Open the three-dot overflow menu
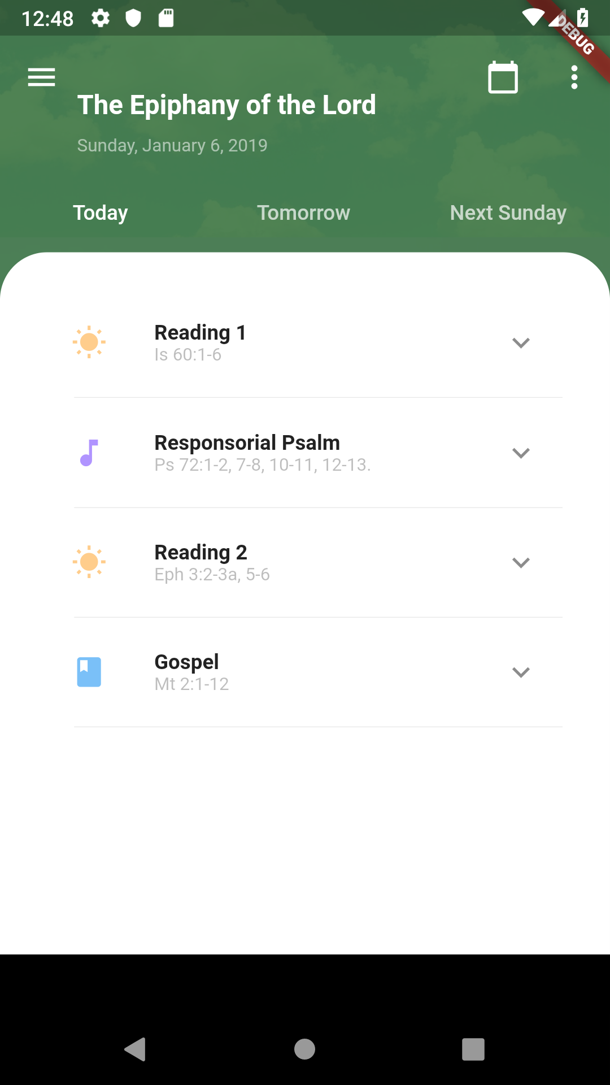This screenshot has width=610, height=1085. [574, 77]
